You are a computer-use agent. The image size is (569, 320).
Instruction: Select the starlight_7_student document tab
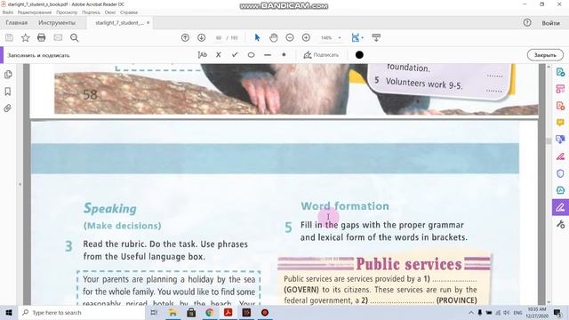coord(119,23)
